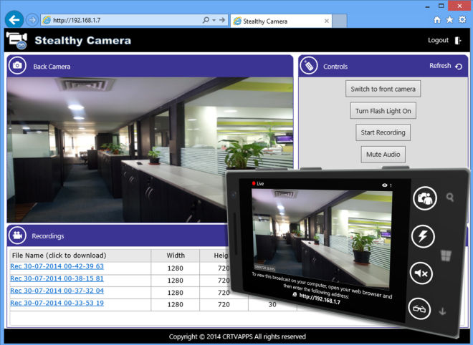Screen dimensions: 473x345
Task: Click the logout door icon
Action: pyautogui.click(x=458, y=40)
